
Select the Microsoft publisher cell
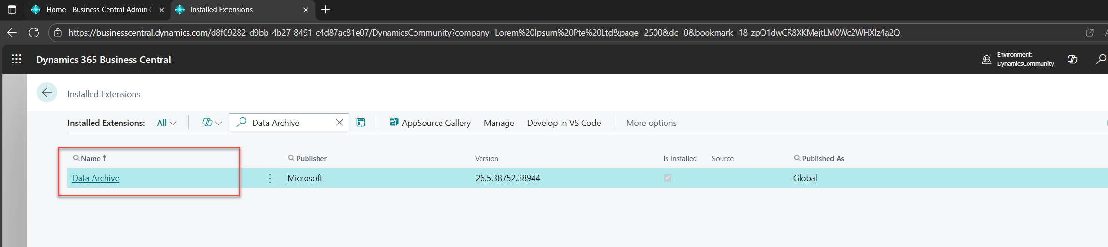tap(305, 178)
